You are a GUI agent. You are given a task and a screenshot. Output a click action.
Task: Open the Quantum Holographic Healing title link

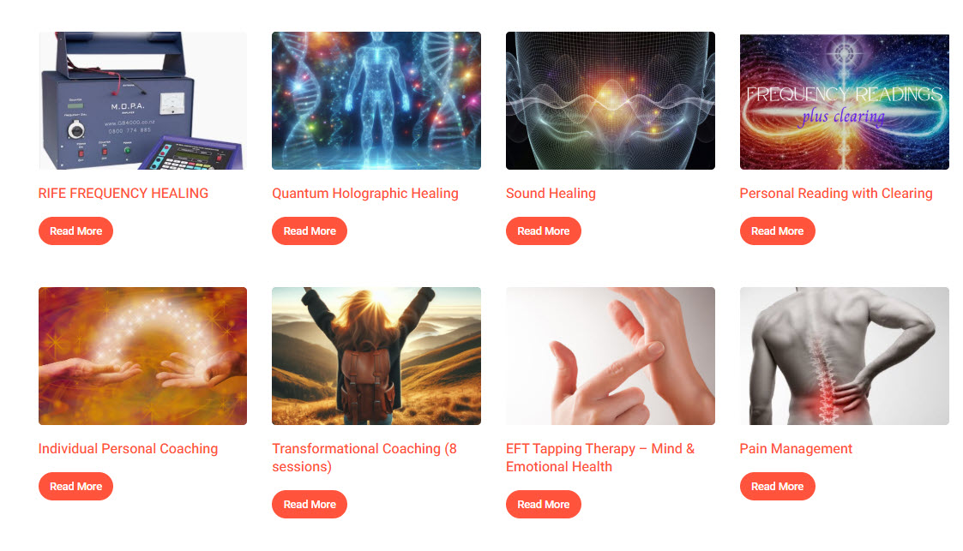pos(364,194)
